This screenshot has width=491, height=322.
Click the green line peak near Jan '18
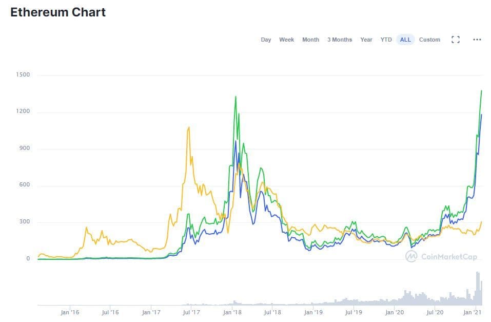pyautogui.click(x=235, y=97)
